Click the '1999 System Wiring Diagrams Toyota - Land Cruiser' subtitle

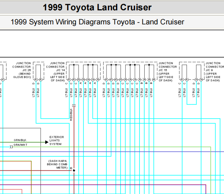[x=98, y=22]
